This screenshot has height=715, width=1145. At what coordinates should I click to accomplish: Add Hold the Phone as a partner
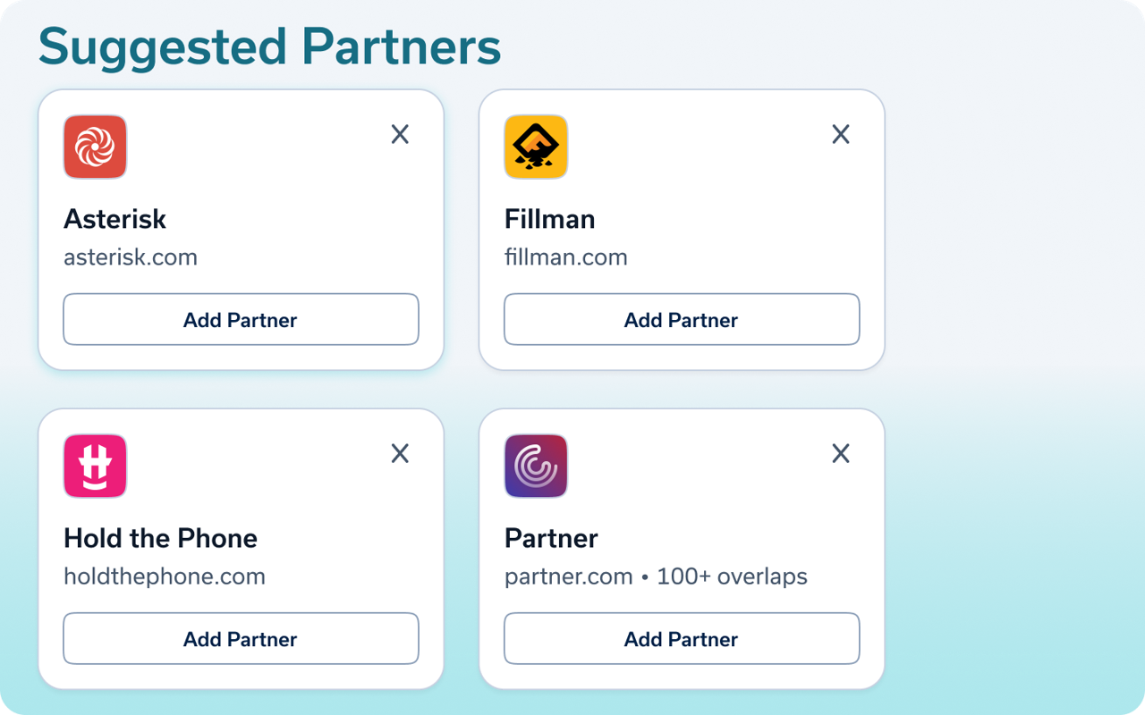[241, 638]
